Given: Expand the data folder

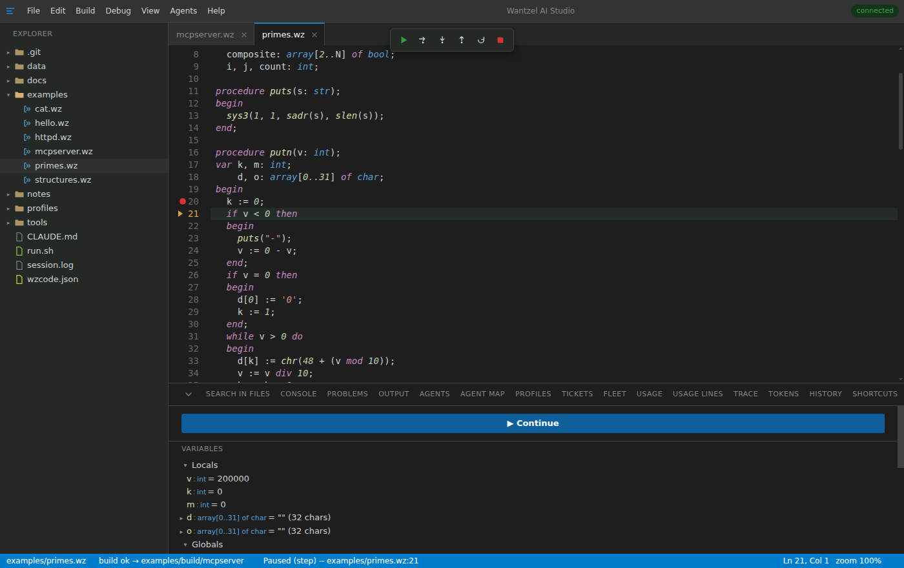Looking at the screenshot, I should click(8, 66).
